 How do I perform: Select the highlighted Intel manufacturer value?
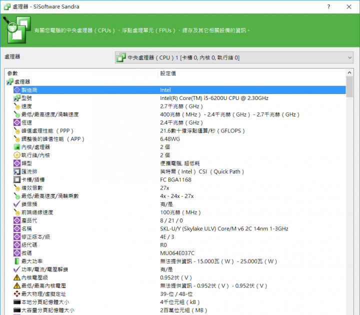[x=165, y=90]
